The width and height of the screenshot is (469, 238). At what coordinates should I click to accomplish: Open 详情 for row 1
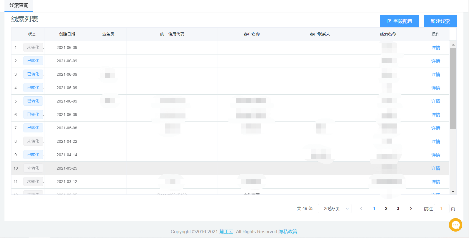(x=435, y=48)
